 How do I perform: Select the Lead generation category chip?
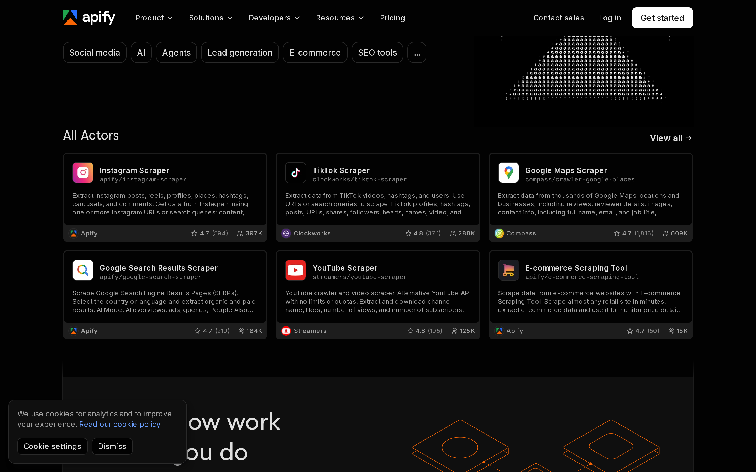240,52
